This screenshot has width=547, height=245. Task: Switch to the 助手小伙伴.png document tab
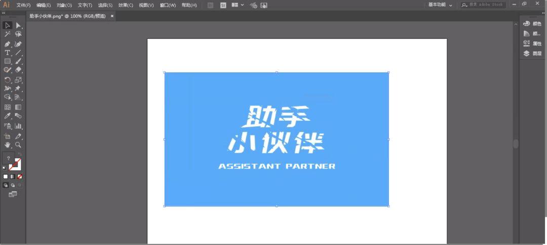pyautogui.click(x=68, y=16)
